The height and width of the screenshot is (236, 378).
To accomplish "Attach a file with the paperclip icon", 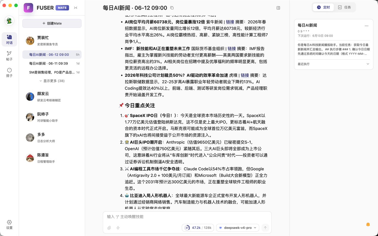I will point(109,228).
